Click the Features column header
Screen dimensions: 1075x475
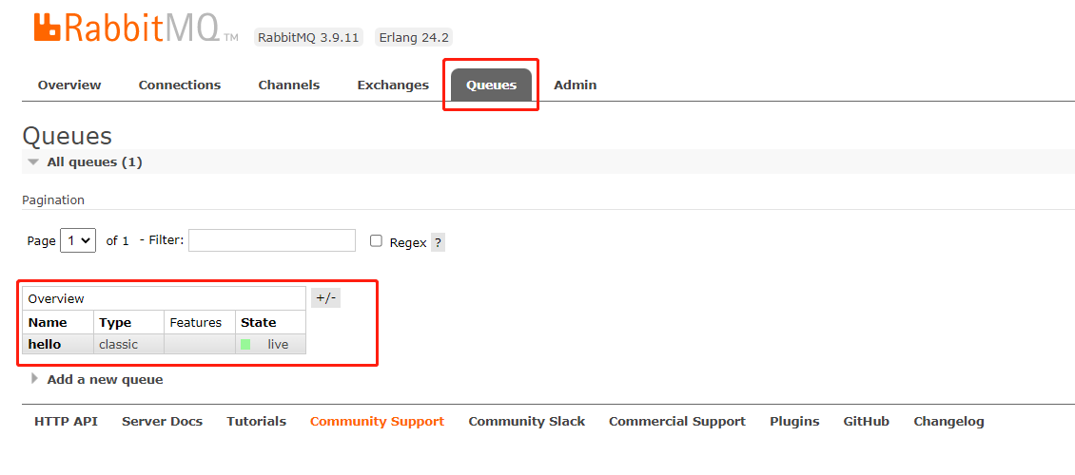coord(195,322)
